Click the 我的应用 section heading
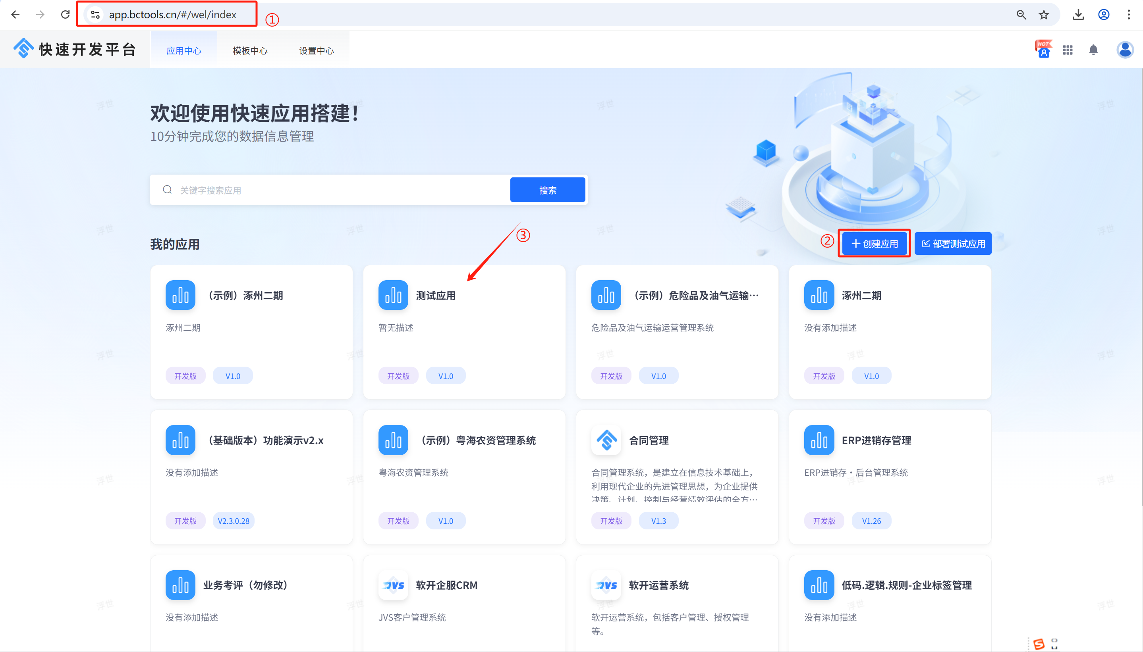Image resolution: width=1143 pixels, height=652 pixels. click(x=175, y=244)
